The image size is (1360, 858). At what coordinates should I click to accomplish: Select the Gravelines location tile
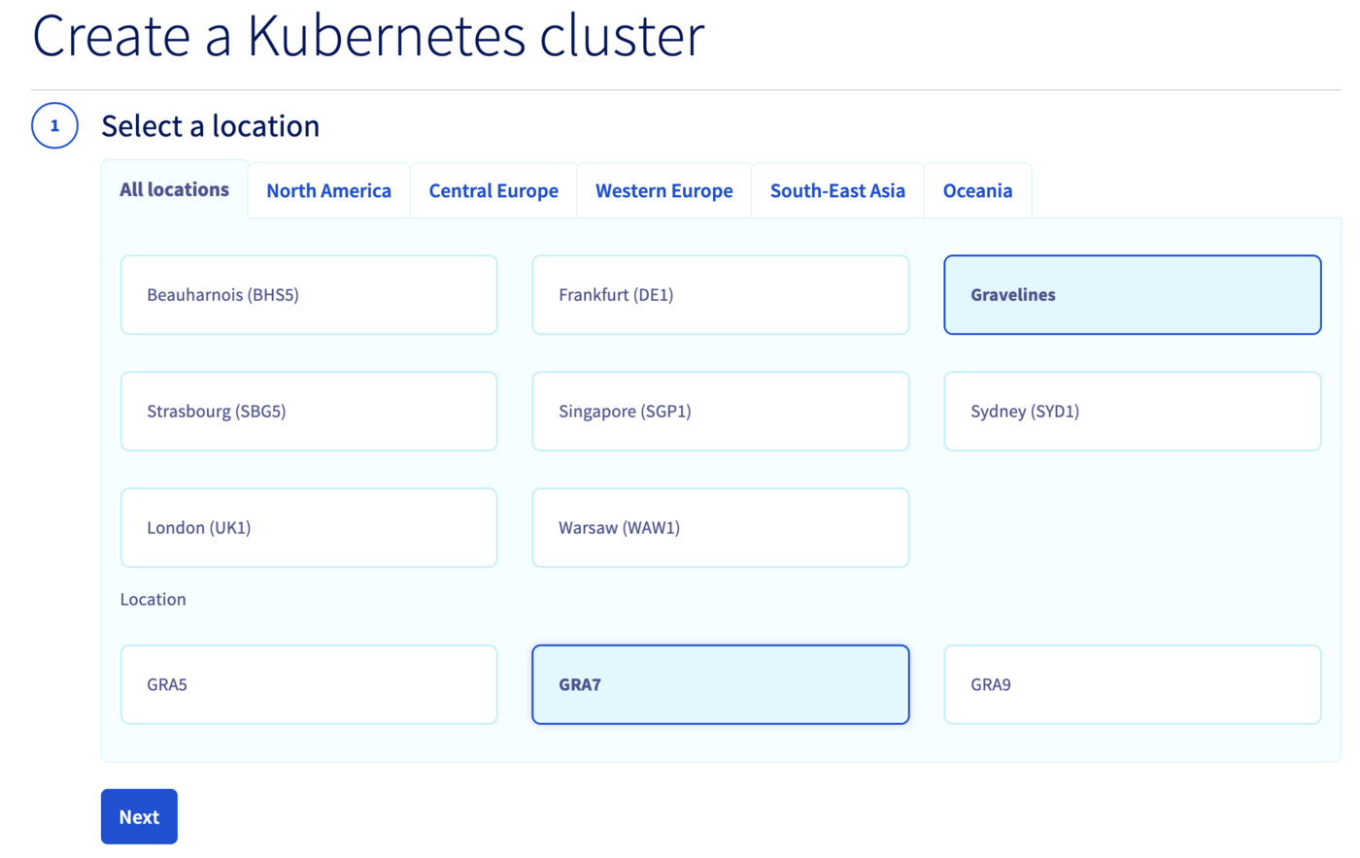click(x=1132, y=295)
